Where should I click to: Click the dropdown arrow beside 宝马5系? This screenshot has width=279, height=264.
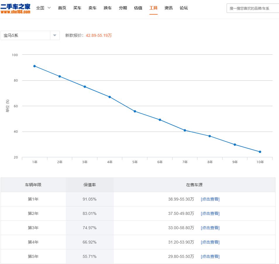point(54,35)
